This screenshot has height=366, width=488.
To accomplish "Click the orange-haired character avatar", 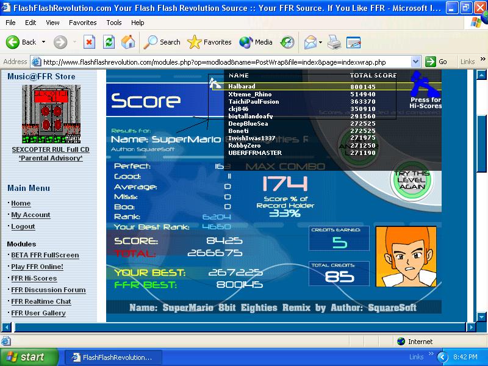I will [406, 256].
